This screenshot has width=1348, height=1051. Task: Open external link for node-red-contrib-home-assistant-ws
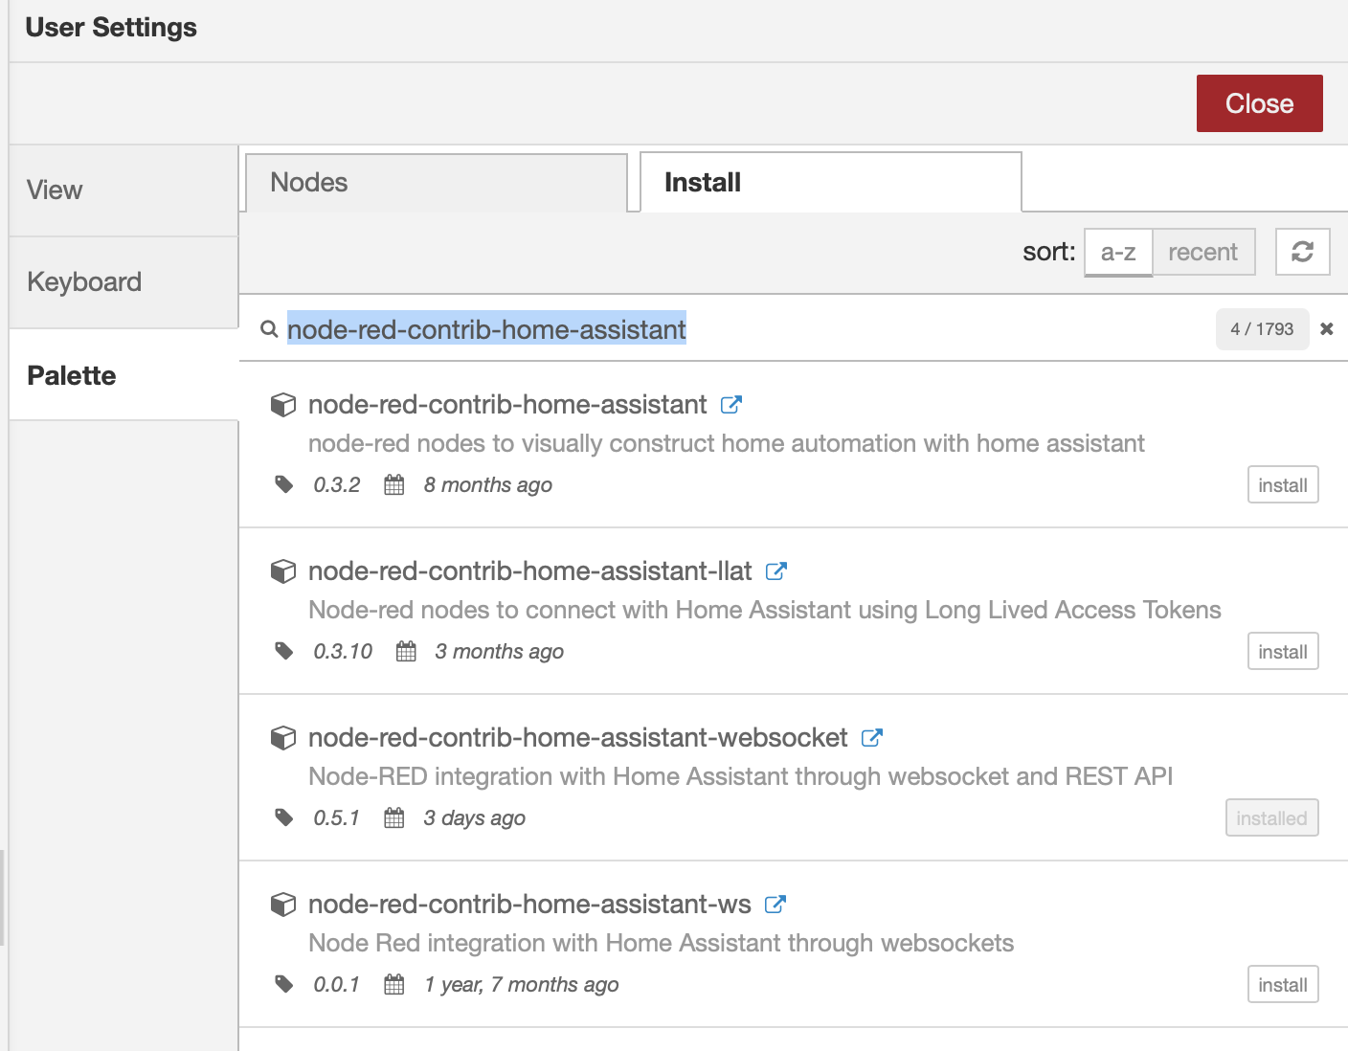[775, 905]
